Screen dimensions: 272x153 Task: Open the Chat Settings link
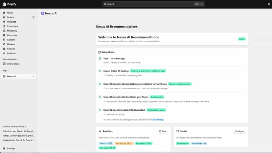[x=157, y=120]
